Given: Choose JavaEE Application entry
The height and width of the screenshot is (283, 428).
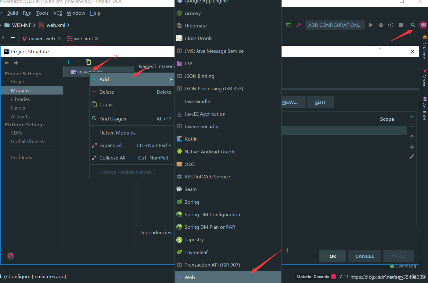Looking at the screenshot, I should [228, 114].
